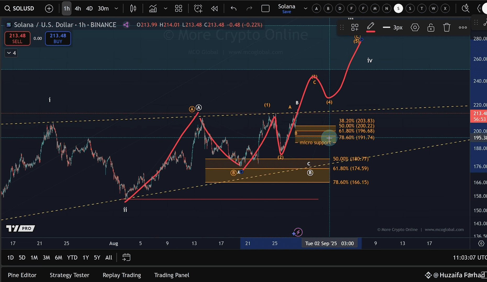Open Solana symbol title in legend
487x282 pixels.
65,25
